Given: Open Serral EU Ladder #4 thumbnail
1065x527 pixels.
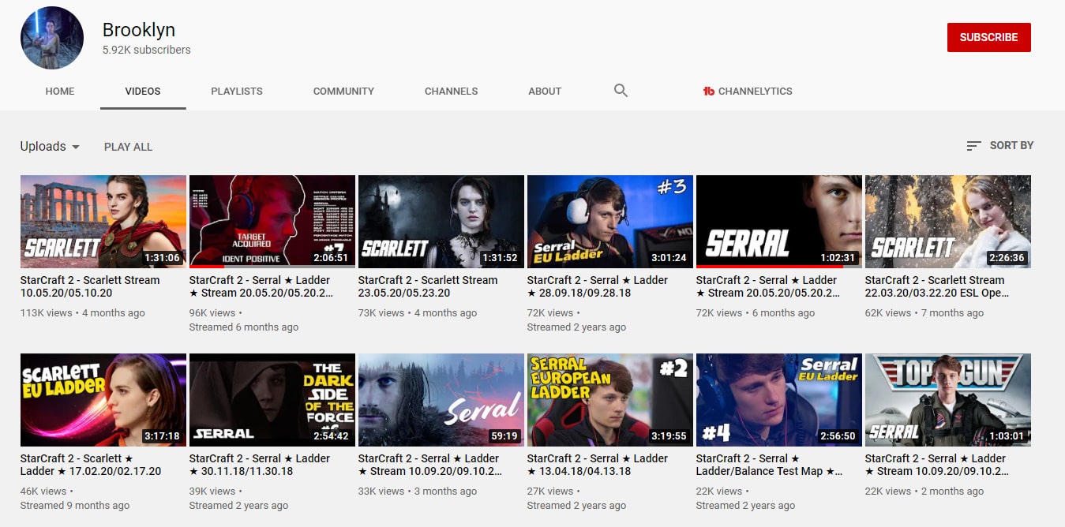Looking at the screenshot, I should (779, 400).
